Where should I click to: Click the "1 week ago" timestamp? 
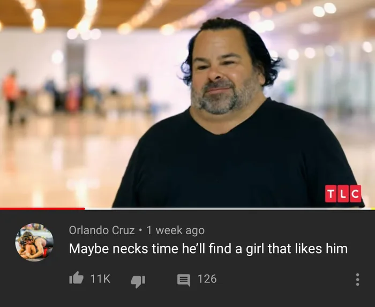[x=176, y=230]
